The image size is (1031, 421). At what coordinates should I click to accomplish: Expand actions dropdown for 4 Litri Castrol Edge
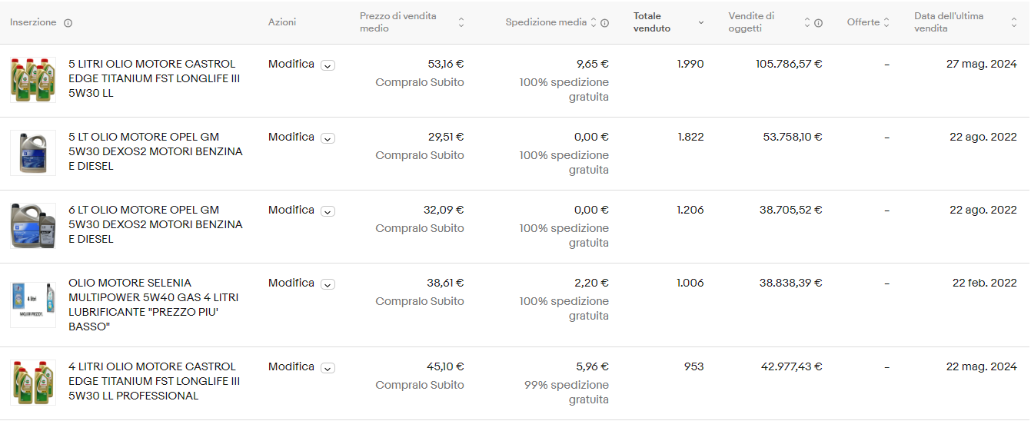click(328, 368)
